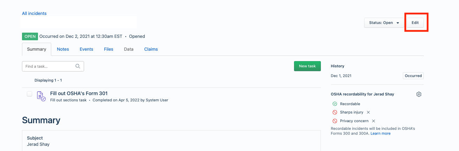Click the OSHA Form 301 document icon
This screenshot has height=151, width=459.
[41, 96]
